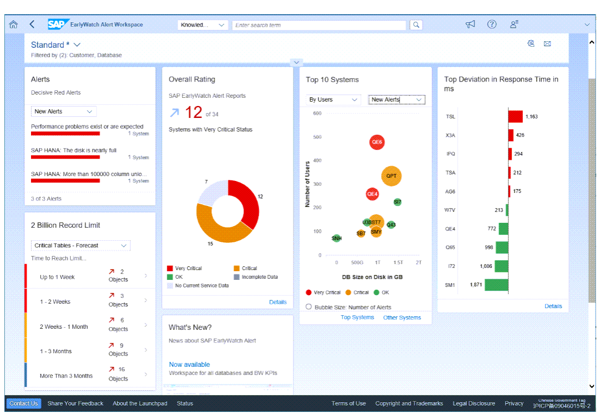Toggle the Very Critical legend in Top 10 Systems
Screen dimensions: 600x419
pos(324,292)
